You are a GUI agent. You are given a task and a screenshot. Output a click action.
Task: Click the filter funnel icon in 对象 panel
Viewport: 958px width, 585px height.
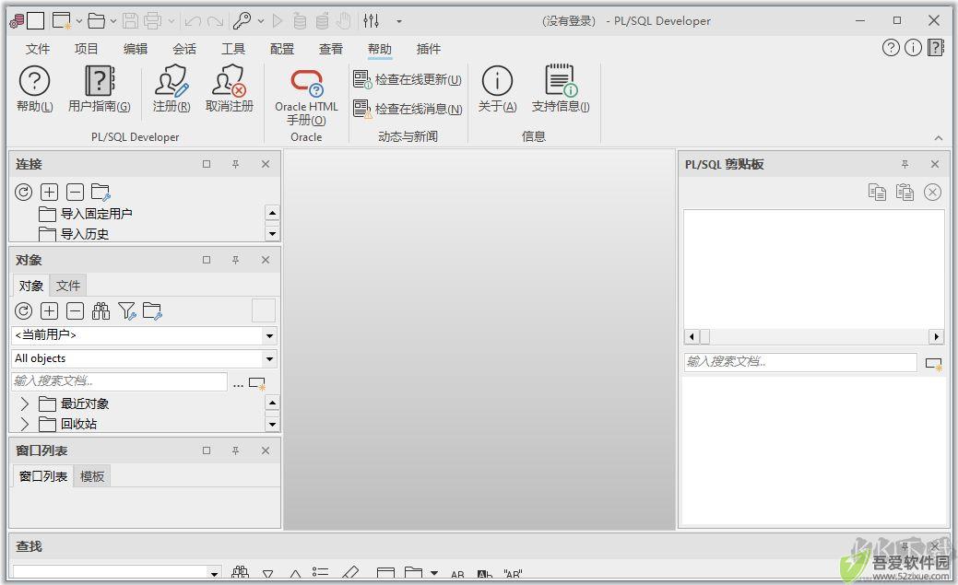[127, 311]
